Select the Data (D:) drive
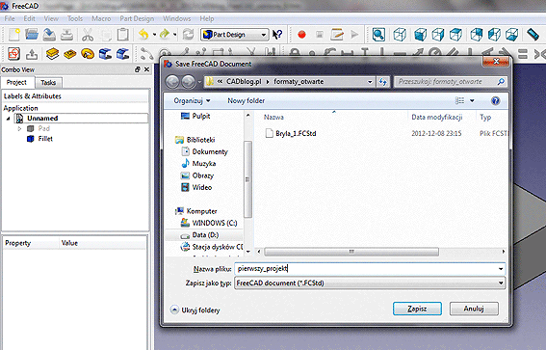 pos(199,235)
